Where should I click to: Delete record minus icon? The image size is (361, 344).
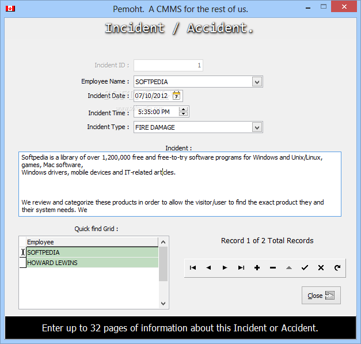click(273, 268)
